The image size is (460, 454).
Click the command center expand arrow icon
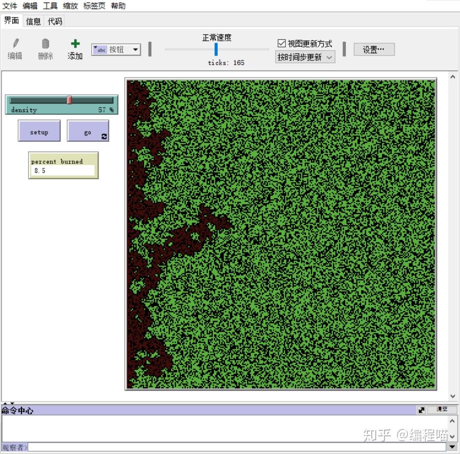point(421,410)
